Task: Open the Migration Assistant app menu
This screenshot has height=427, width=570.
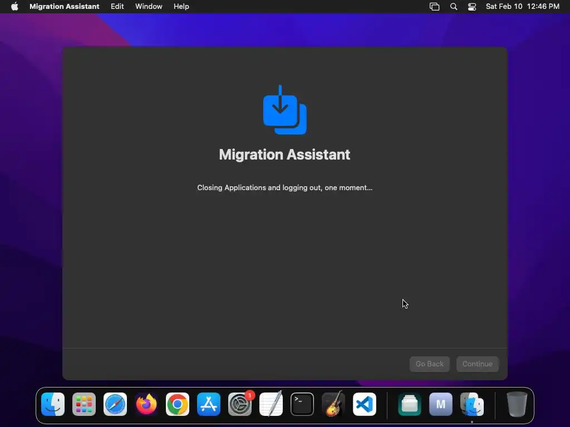Action: point(65,7)
